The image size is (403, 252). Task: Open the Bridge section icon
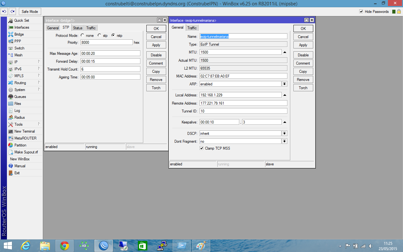11,34
